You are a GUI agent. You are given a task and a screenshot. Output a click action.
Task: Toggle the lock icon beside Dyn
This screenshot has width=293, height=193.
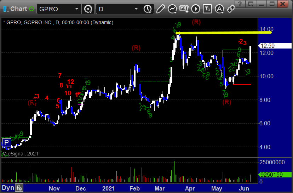coord(19,188)
